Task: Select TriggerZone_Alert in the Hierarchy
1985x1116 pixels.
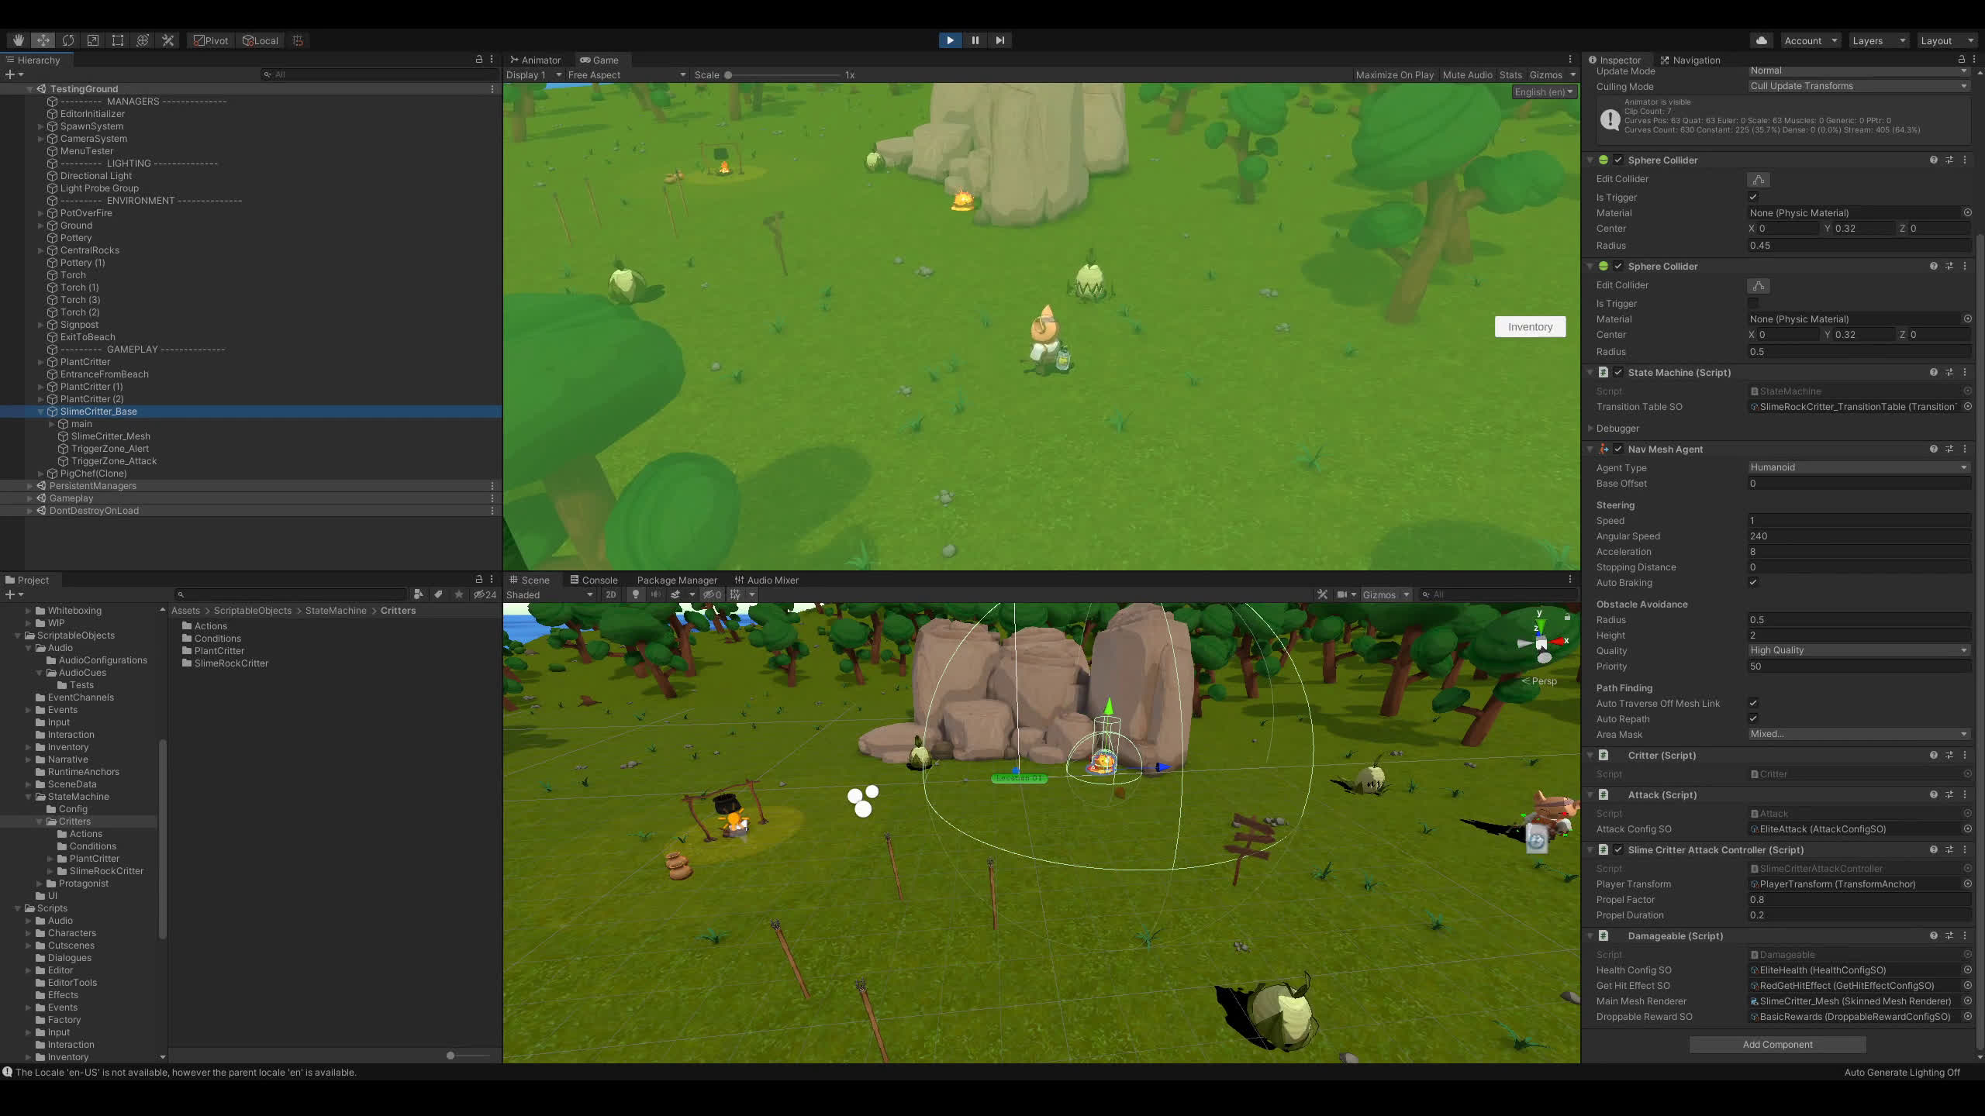Action: (109, 449)
